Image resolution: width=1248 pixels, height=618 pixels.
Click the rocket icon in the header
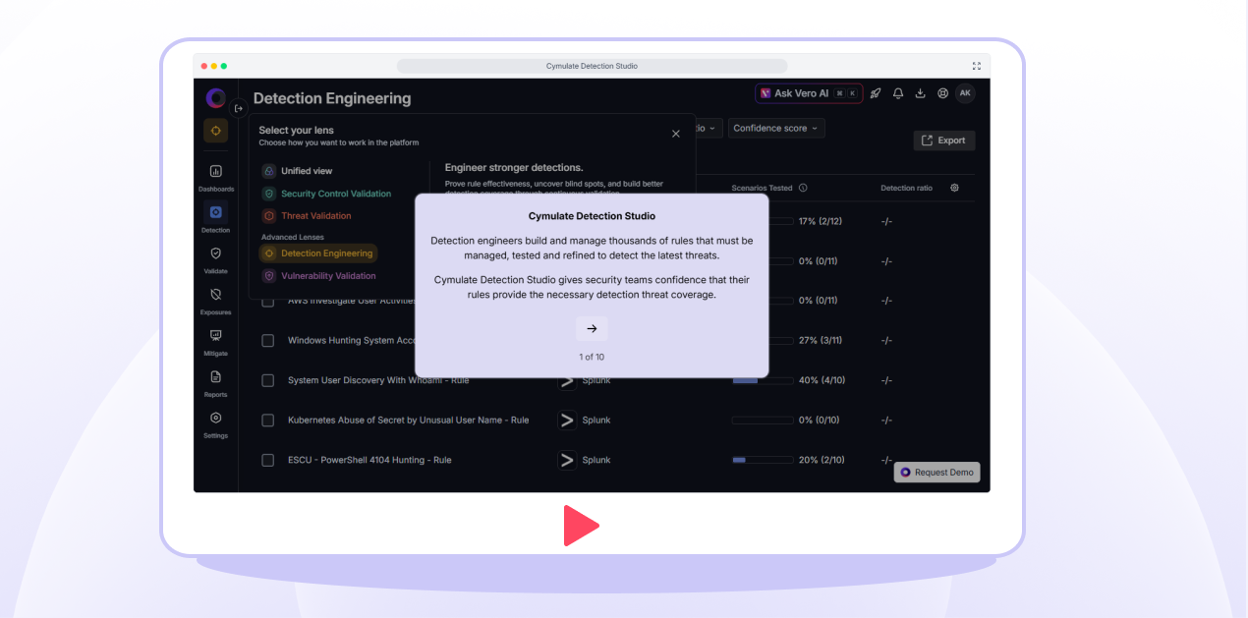tap(876, 93)
